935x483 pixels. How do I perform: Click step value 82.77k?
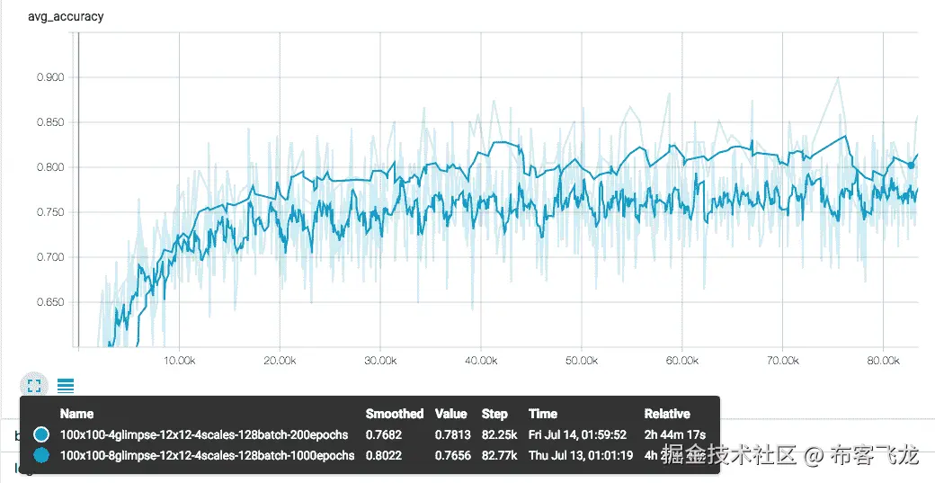point(500,456)
